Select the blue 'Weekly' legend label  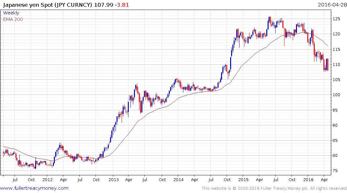pos(11,13)
